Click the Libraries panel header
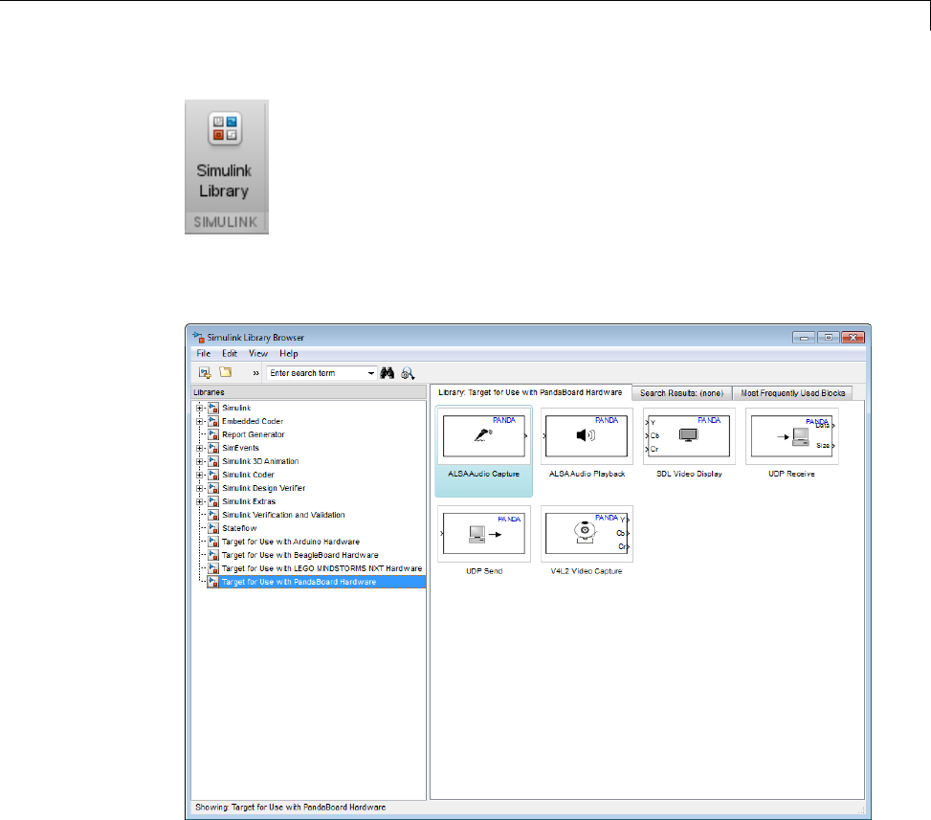 [309, 392]
